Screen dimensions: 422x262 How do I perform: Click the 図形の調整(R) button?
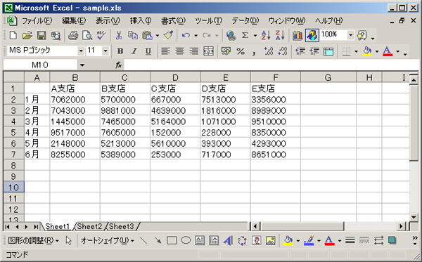click(x=33, y=240)
